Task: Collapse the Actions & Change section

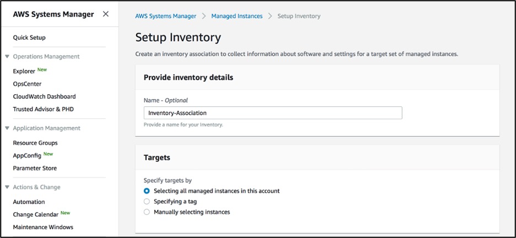Action: pos(7,187)
